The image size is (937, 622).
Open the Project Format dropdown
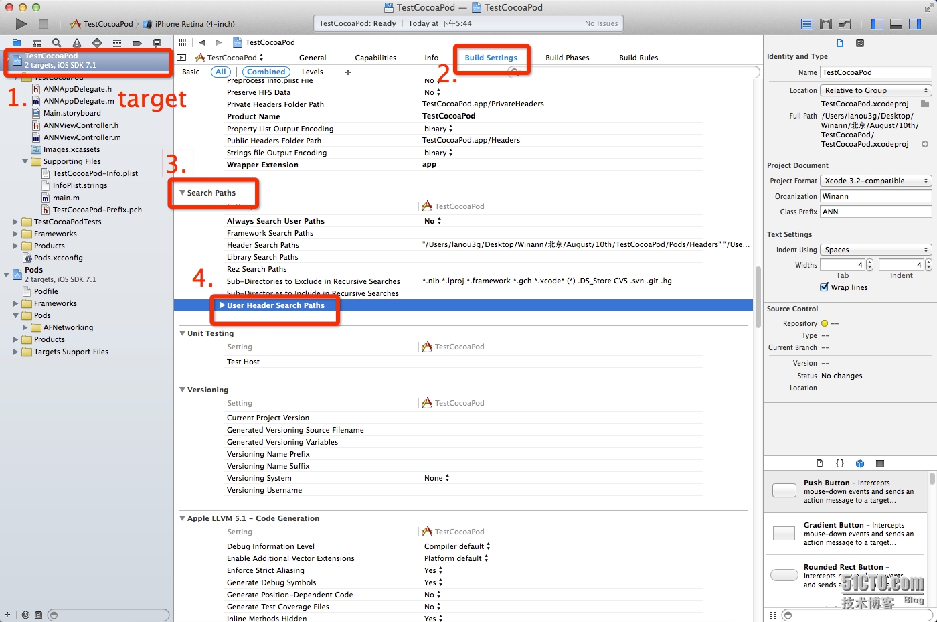[x=876, y=181]
